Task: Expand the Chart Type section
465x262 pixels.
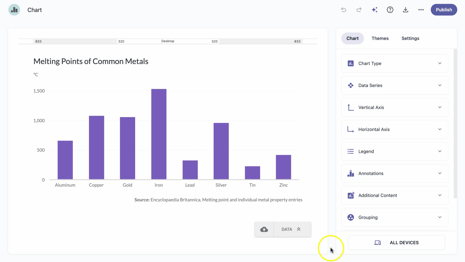Action: (x=395, y=63)
